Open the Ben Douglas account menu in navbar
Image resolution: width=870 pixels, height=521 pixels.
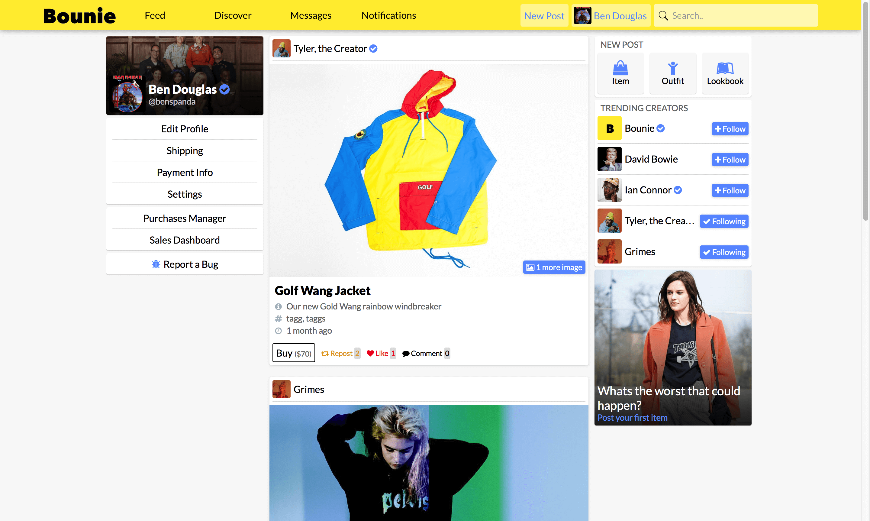pyautogui.click(x=610, y=15)
